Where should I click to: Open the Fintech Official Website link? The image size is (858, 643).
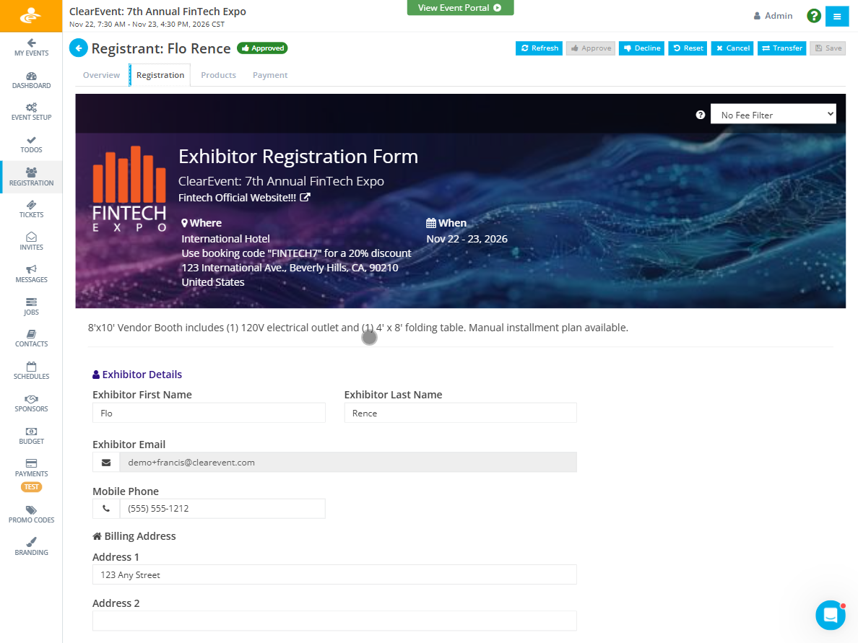238,197
